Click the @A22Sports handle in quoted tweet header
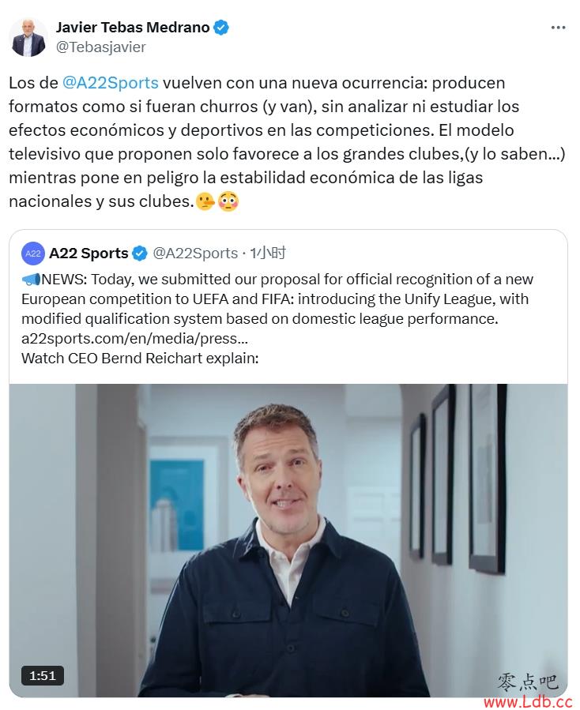The image size is (580, 710). [x=195, y=253]
